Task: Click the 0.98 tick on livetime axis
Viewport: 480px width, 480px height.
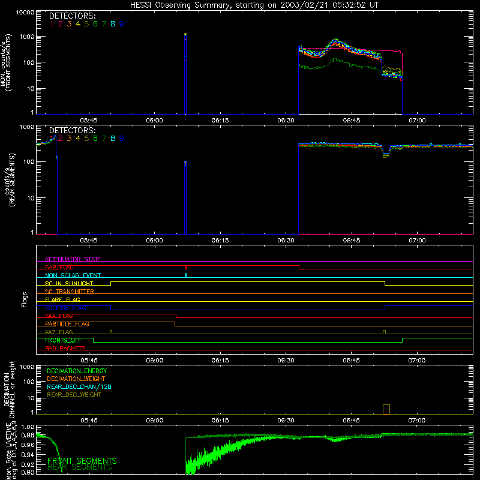Action: (x=28, y=435)
